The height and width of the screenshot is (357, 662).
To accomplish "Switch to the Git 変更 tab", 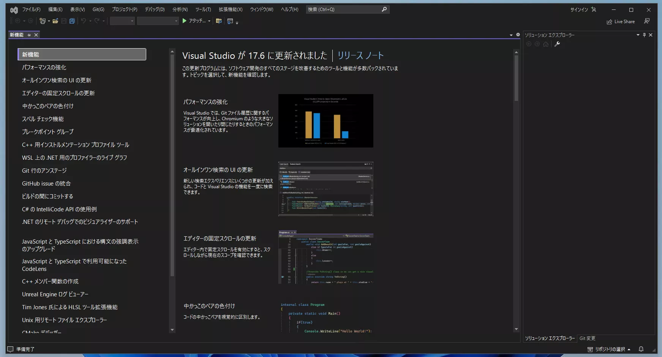I will (x=587, y=338).
